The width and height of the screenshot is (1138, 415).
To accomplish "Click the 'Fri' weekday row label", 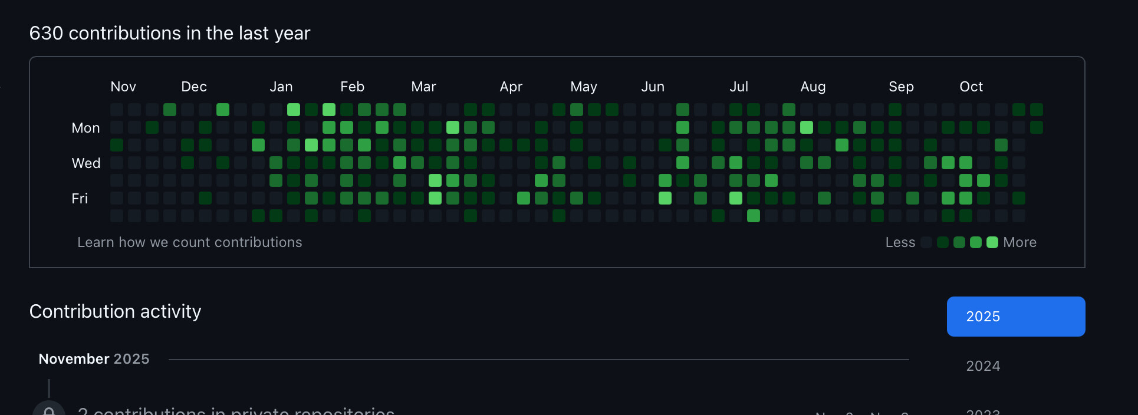I will pyautogui.click(x=80, y=199).
